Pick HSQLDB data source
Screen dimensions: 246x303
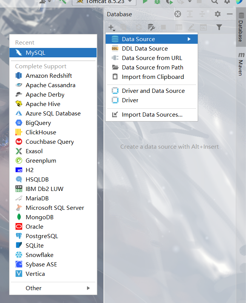click(53, 180)
